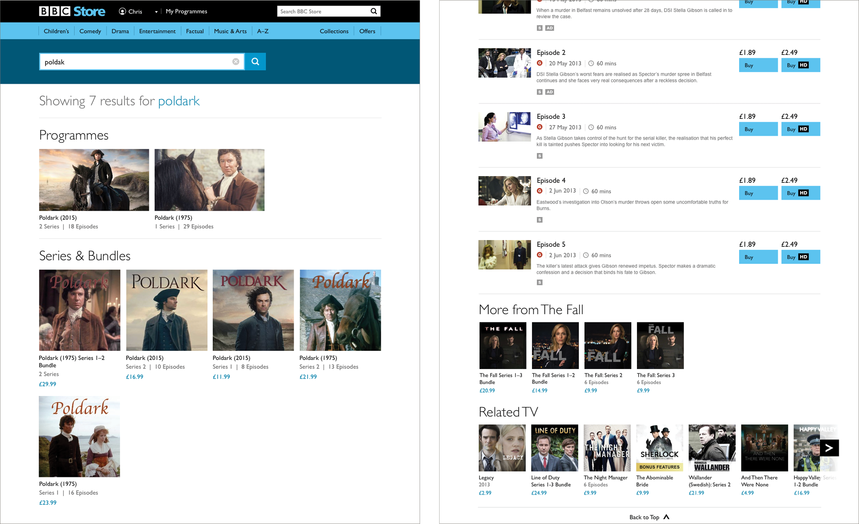Clear the poldak search text
Image resolution: width=859 pixels, height=524 pixels.
click(x=235, y=62)
